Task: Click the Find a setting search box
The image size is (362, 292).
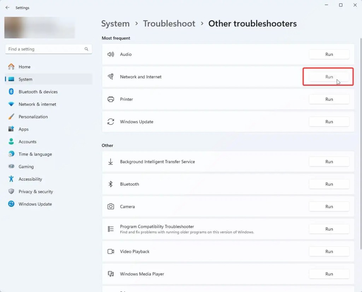Action: point(44,49)
